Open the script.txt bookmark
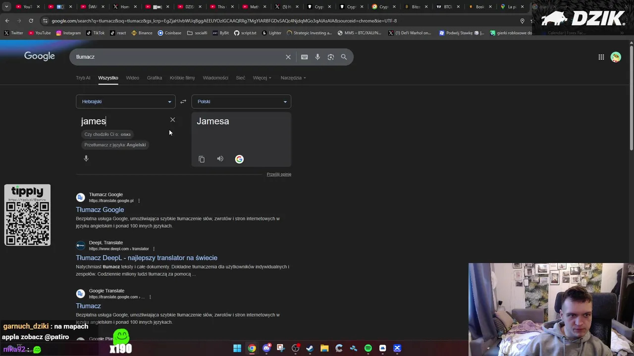 point(245,33)
